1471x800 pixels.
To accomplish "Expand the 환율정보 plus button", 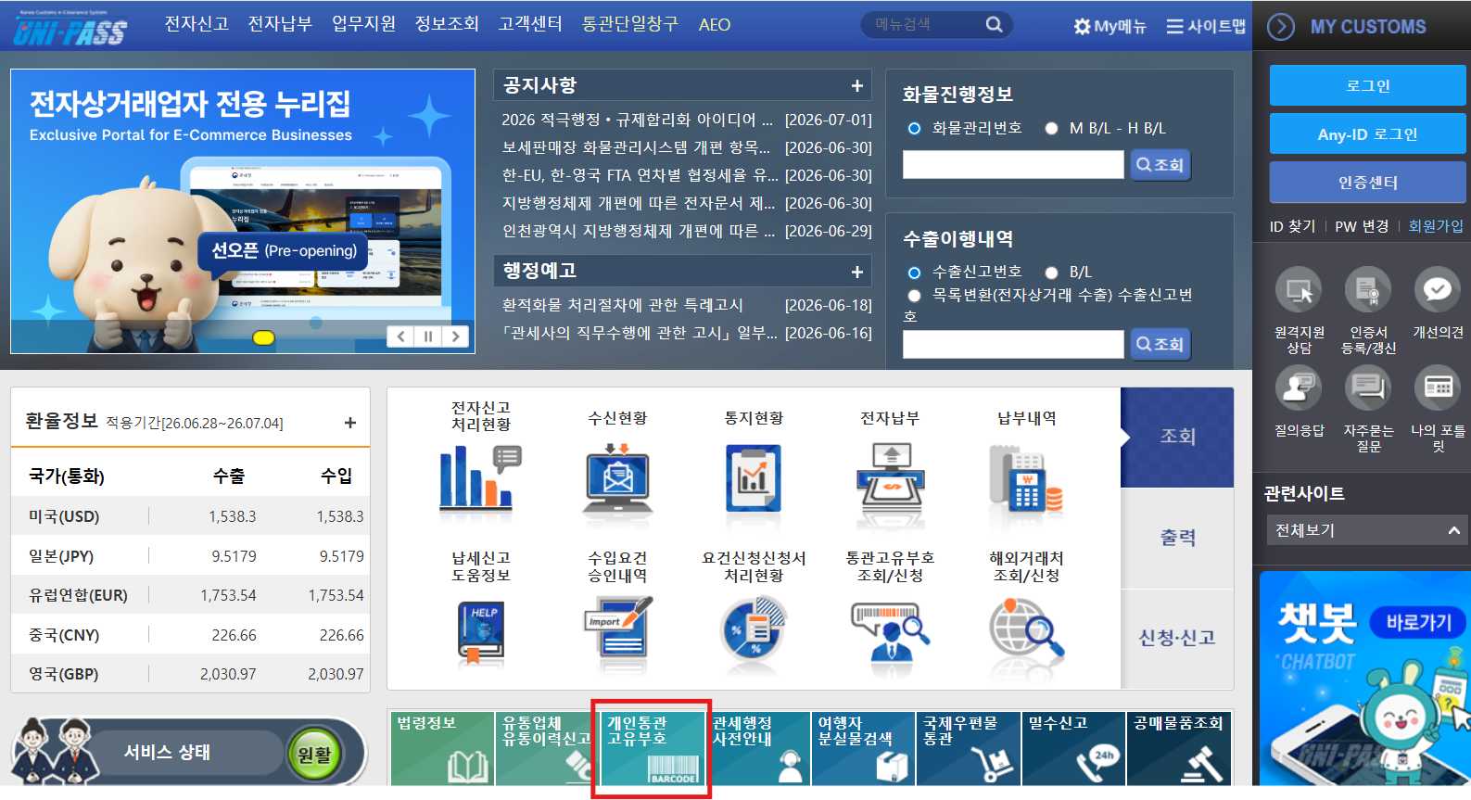I will coord(350,423).
